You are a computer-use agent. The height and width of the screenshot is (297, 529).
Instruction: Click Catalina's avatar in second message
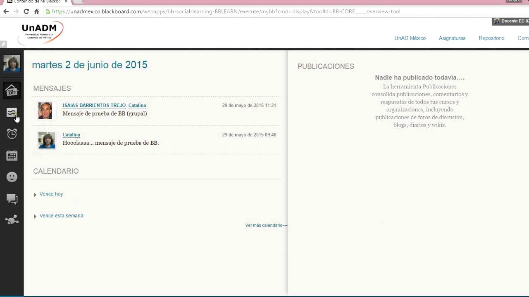tap(47, 140)
